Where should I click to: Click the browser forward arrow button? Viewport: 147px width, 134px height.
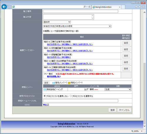click(9, 7)
